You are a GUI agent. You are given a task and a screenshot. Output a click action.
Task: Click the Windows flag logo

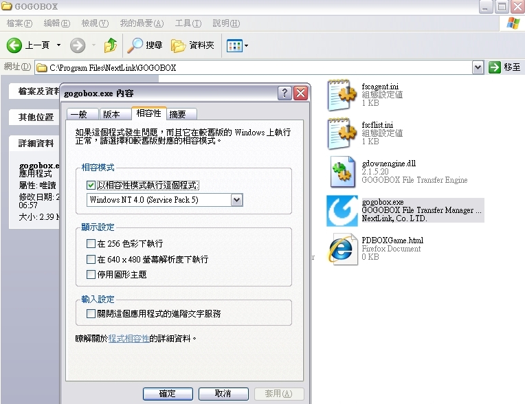click(x=513, y=23)
